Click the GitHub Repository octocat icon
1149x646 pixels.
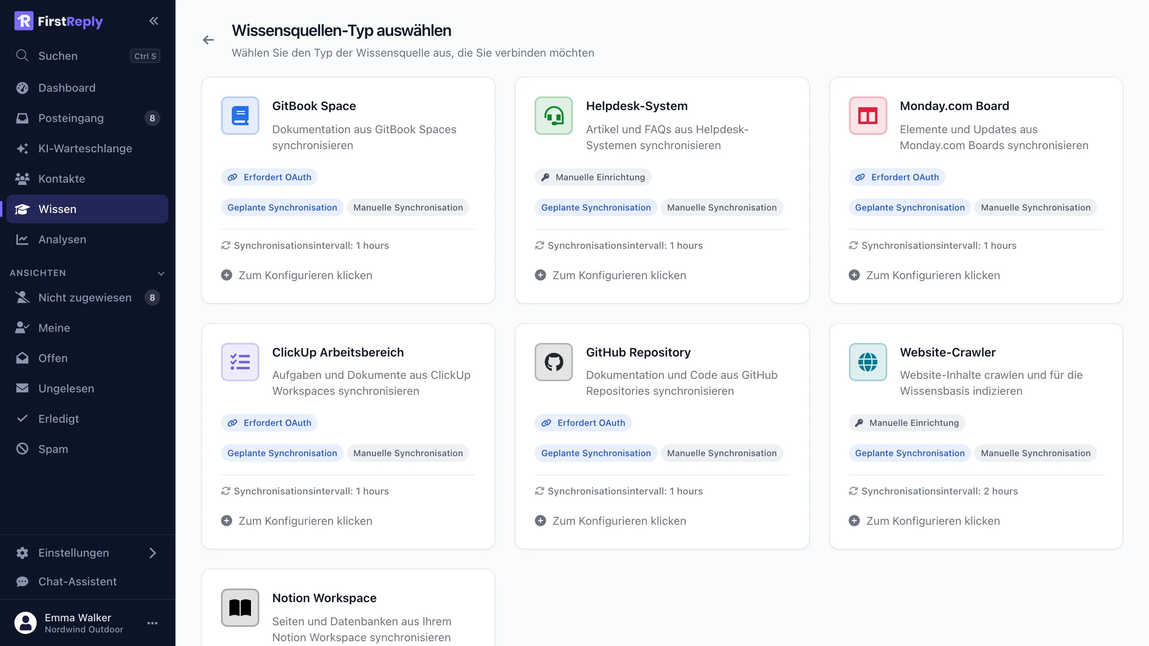click(553, 362)
